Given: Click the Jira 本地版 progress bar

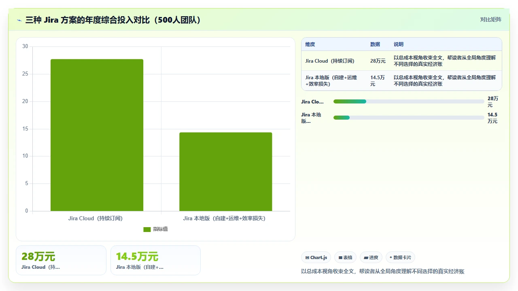Looking at the screenshot, I should click(x=409, y=118).
